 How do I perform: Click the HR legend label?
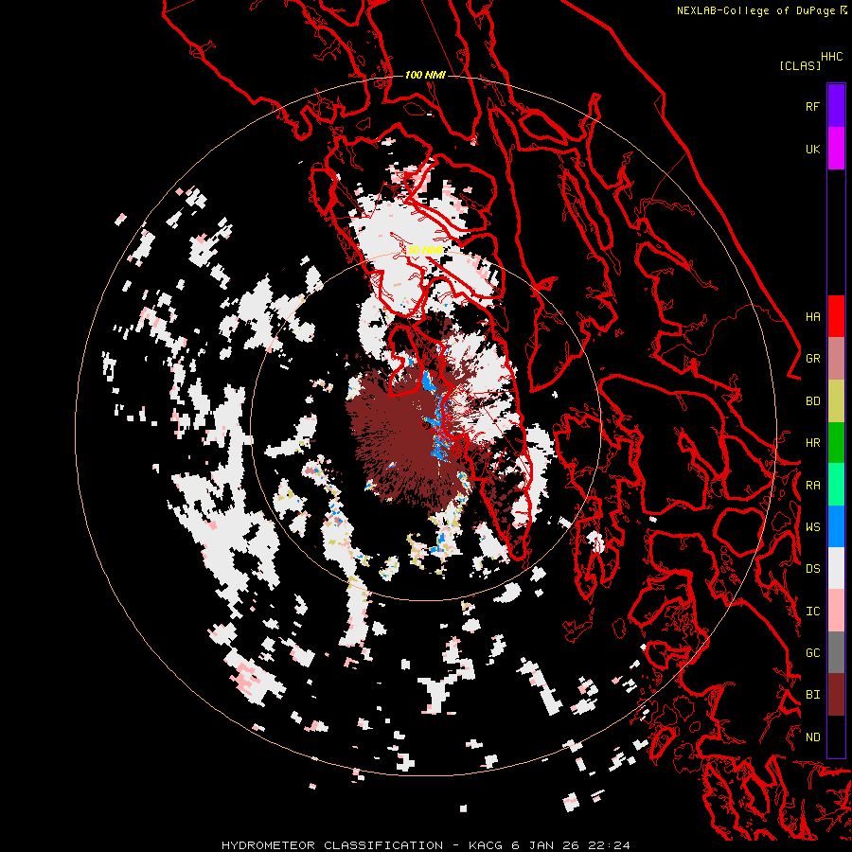[x=812, y=443]
